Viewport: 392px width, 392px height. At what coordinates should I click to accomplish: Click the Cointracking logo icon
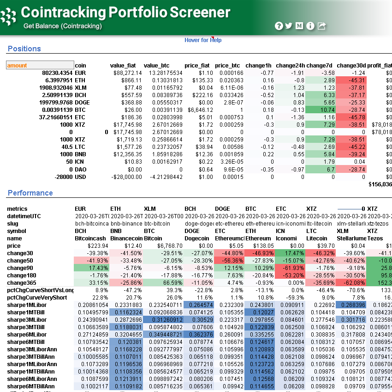[x=8, y=17]
